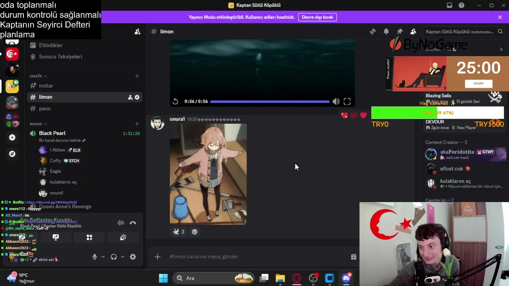Show pinned messages in liman channel
The image size is (509, 286).
tap(400, 31)
